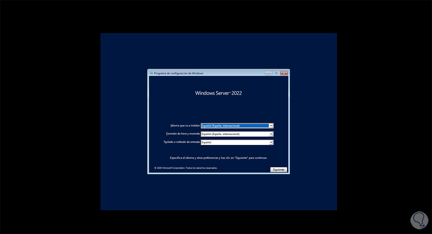Click the 'Programa de configuración de Windows' title text
Viewport: 432px width, 234px height.
pos(179,73)
